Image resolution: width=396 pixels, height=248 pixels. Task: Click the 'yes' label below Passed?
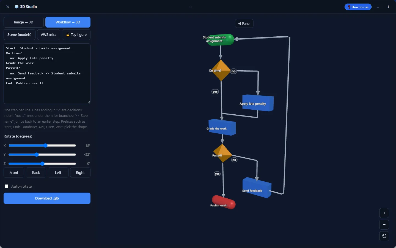coord(217,174)
